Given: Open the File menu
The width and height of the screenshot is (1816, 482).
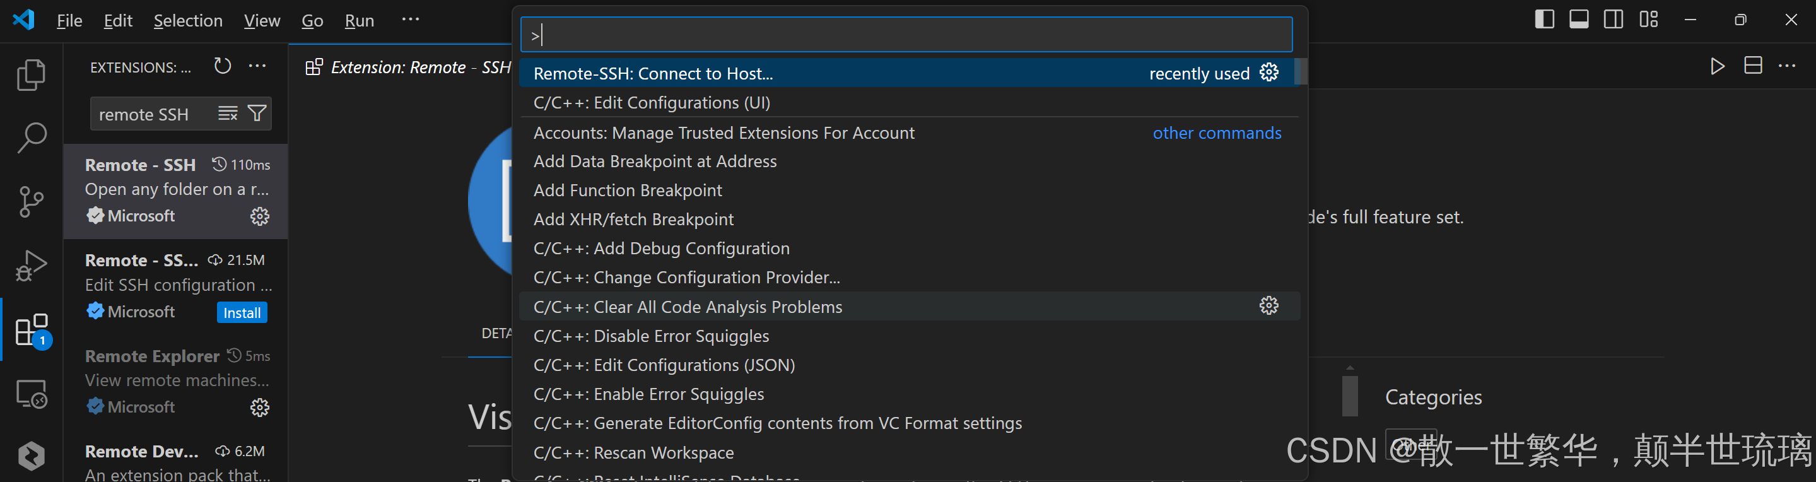Looking at the screenshot, I should [69, 20].
